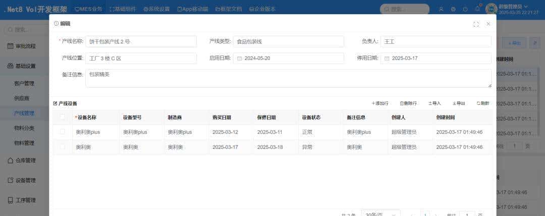Click the power logout icon in header

click(x=465, y=10)
